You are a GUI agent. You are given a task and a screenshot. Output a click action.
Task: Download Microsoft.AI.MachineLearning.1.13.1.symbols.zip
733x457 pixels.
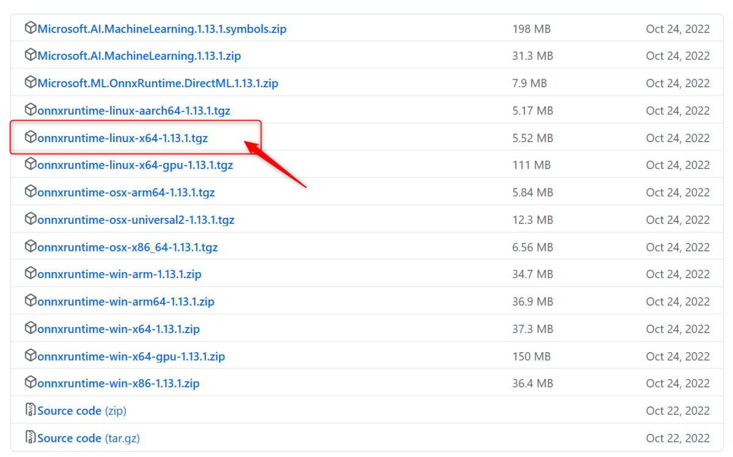(162, 29)
